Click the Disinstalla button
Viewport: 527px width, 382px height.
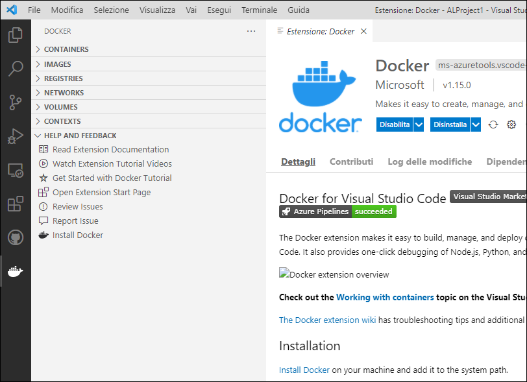(450, 125)
